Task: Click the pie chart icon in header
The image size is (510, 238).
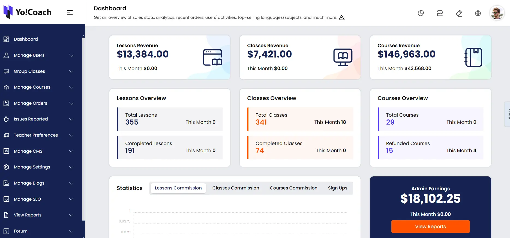Action: [x=421, y=13]
